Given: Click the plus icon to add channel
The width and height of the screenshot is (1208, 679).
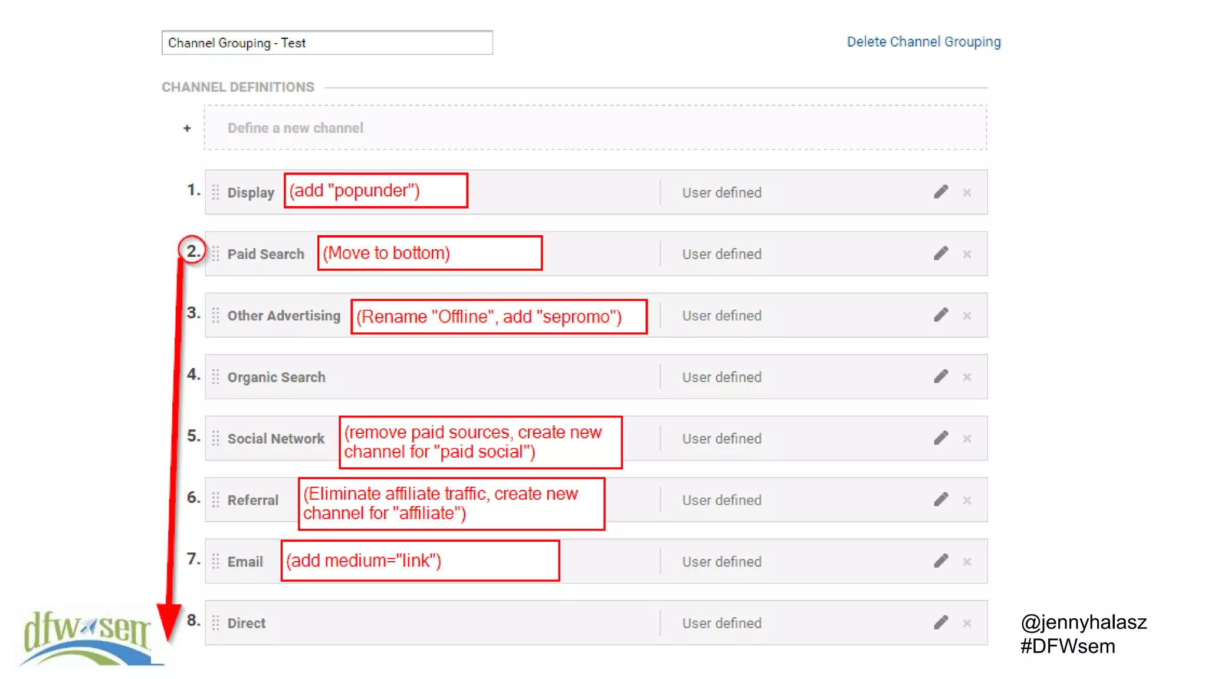Looking at the screenshot, I should pos(187,128).
